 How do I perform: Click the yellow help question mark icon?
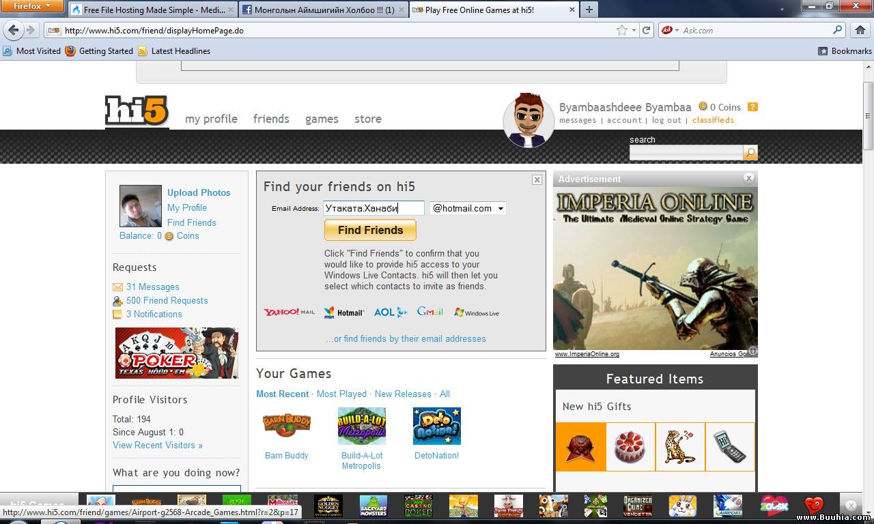[x=752, y=106]
